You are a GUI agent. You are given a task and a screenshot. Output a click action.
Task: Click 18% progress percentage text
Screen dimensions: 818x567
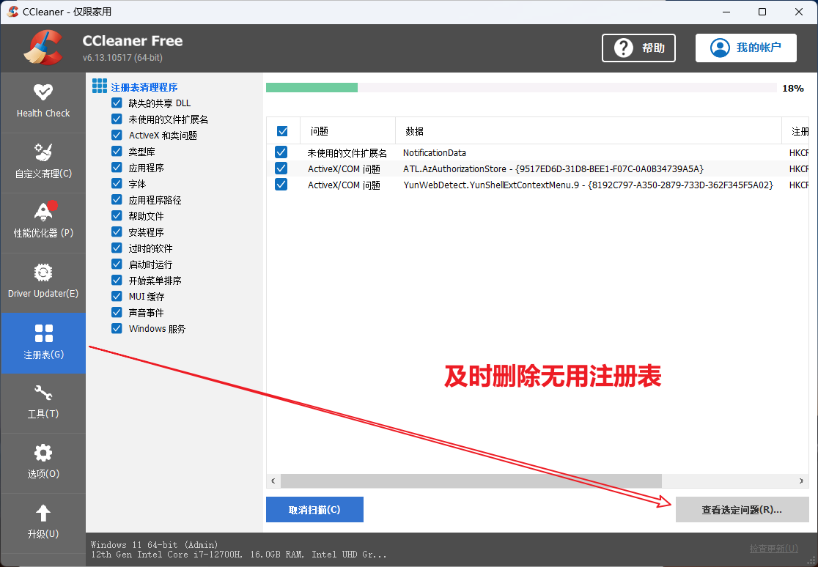793,88
